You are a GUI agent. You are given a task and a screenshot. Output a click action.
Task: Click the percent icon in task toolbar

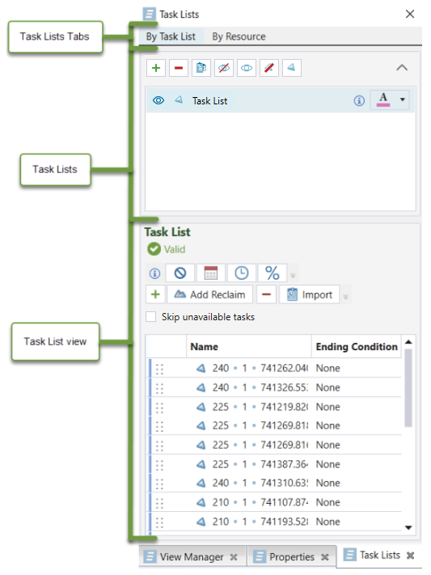[x=273, y=273]
